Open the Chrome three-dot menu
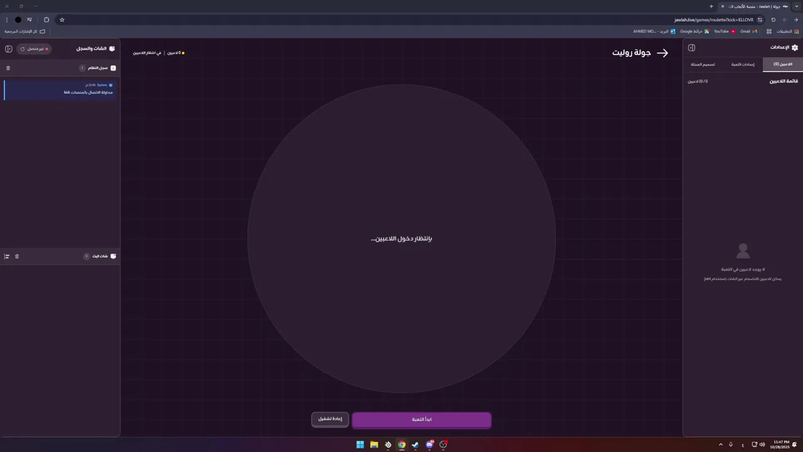This screenshot has width=803, height=452. point(6,19)
